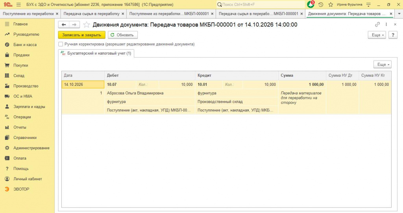Select Передача материалов для переработки description

click(301, 98)
